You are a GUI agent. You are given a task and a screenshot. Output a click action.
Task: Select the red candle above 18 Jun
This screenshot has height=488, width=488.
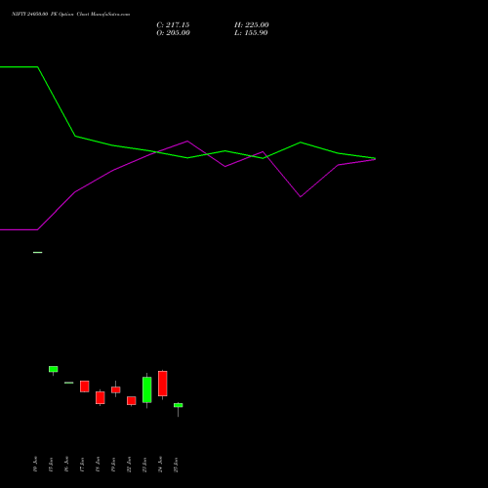pos(101,397)
